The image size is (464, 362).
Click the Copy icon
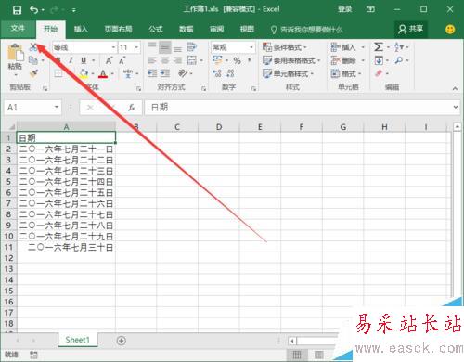point(33,60)
